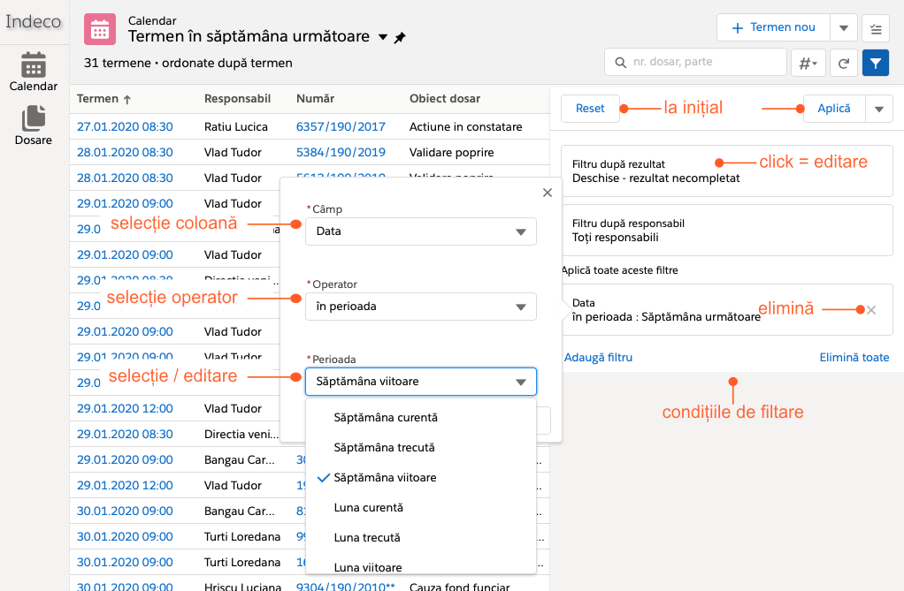The height and width of the screenshot is (591, 904).
Task: Toggle the blue filter panel icon
Action: pos(875,63)
